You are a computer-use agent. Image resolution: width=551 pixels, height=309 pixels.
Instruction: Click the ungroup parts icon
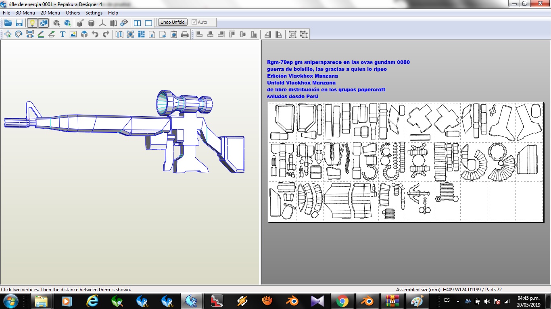coord(304,34)
